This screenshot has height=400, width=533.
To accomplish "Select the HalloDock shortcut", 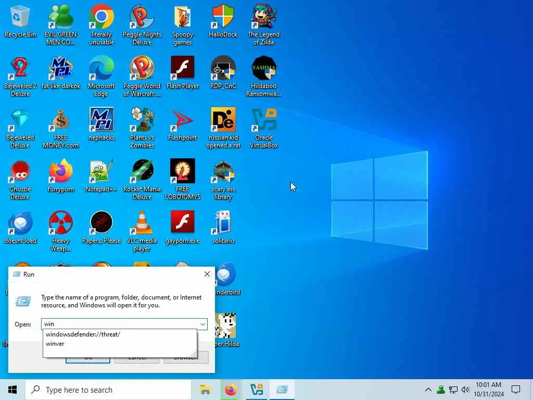I will click(223, 21).
